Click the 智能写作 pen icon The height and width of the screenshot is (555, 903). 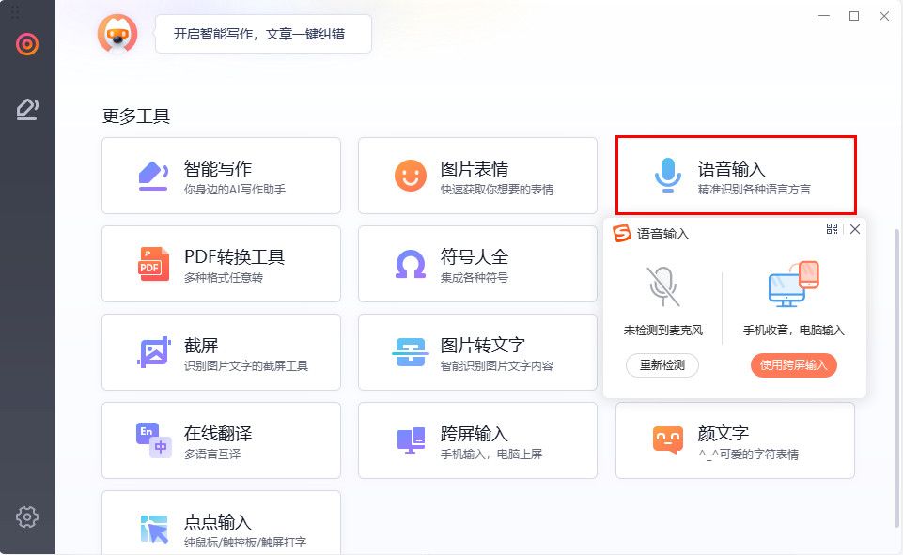[x=153, y=176]
